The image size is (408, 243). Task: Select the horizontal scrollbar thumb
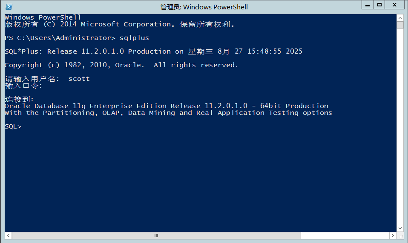[x=156, y=235]
